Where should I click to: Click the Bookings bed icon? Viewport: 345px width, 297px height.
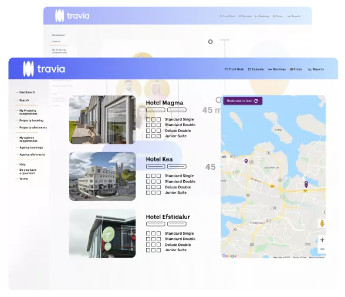[270, 69]
